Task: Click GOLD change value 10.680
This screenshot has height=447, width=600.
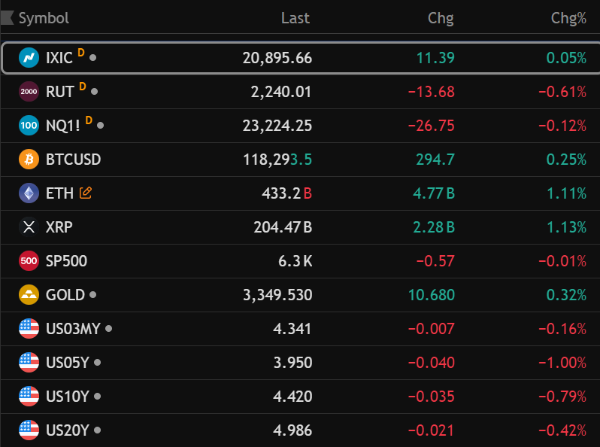Action: (x=432, y=295)
